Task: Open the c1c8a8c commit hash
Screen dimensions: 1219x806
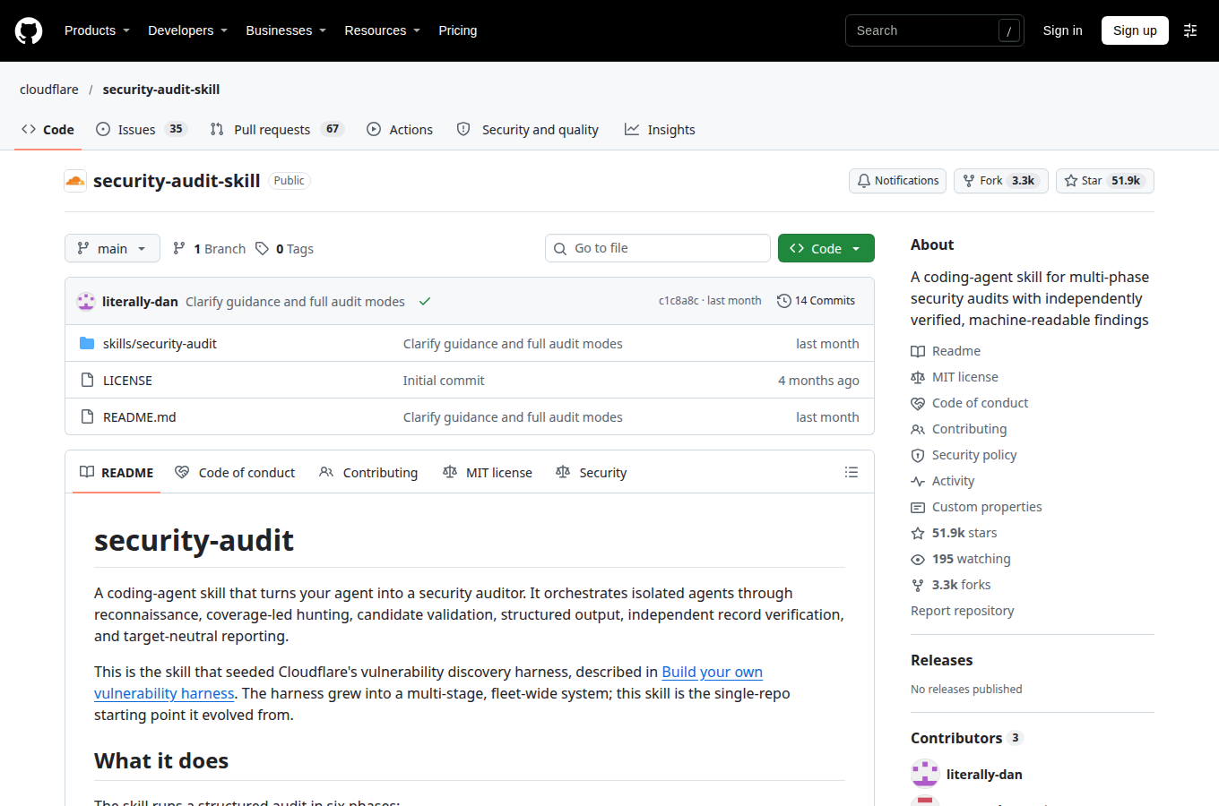Action: 679,301
